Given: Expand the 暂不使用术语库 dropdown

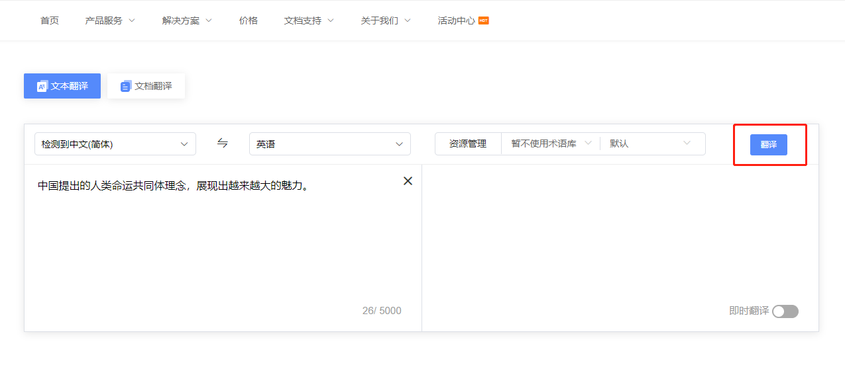Looking at the screenshot, I should coord(550,143).
